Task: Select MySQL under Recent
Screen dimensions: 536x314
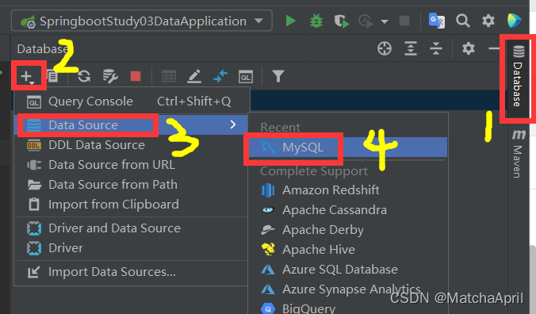Action: [348, 147]
